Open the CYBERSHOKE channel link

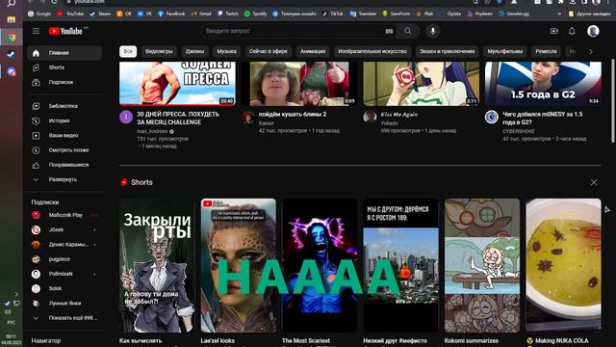tap(519, 131)
